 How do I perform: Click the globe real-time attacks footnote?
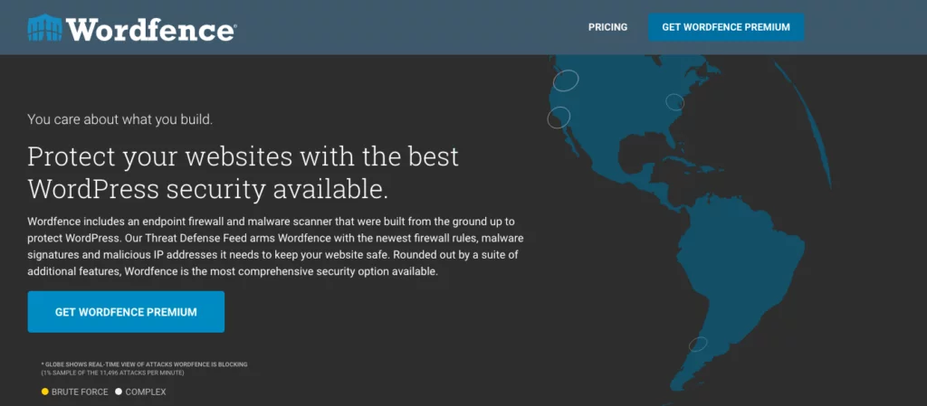[145, 364]
